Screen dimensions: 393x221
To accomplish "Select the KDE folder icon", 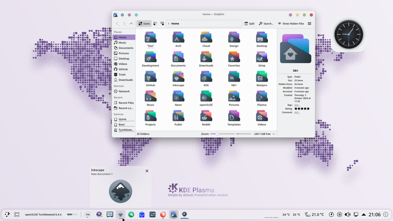I will tap(206, 77).
